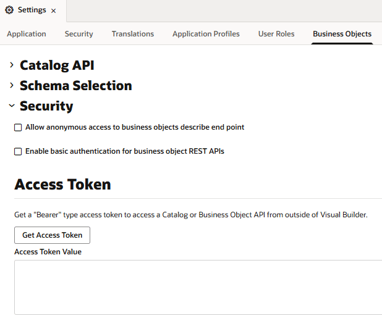382x321 pixels.
Task: Expand the Schema Selection section
Action: (12, 85)
